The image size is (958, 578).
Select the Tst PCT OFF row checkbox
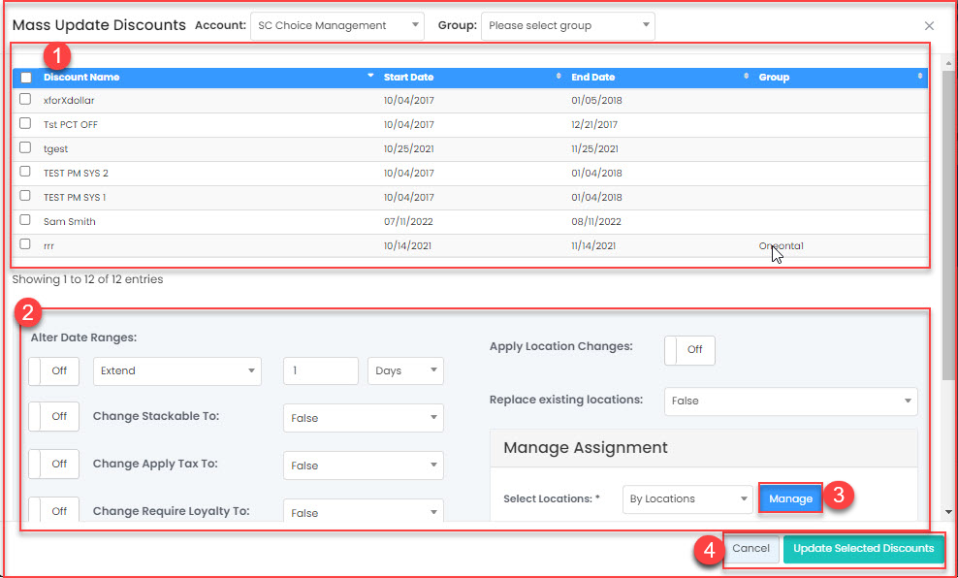tap(25, 123)
